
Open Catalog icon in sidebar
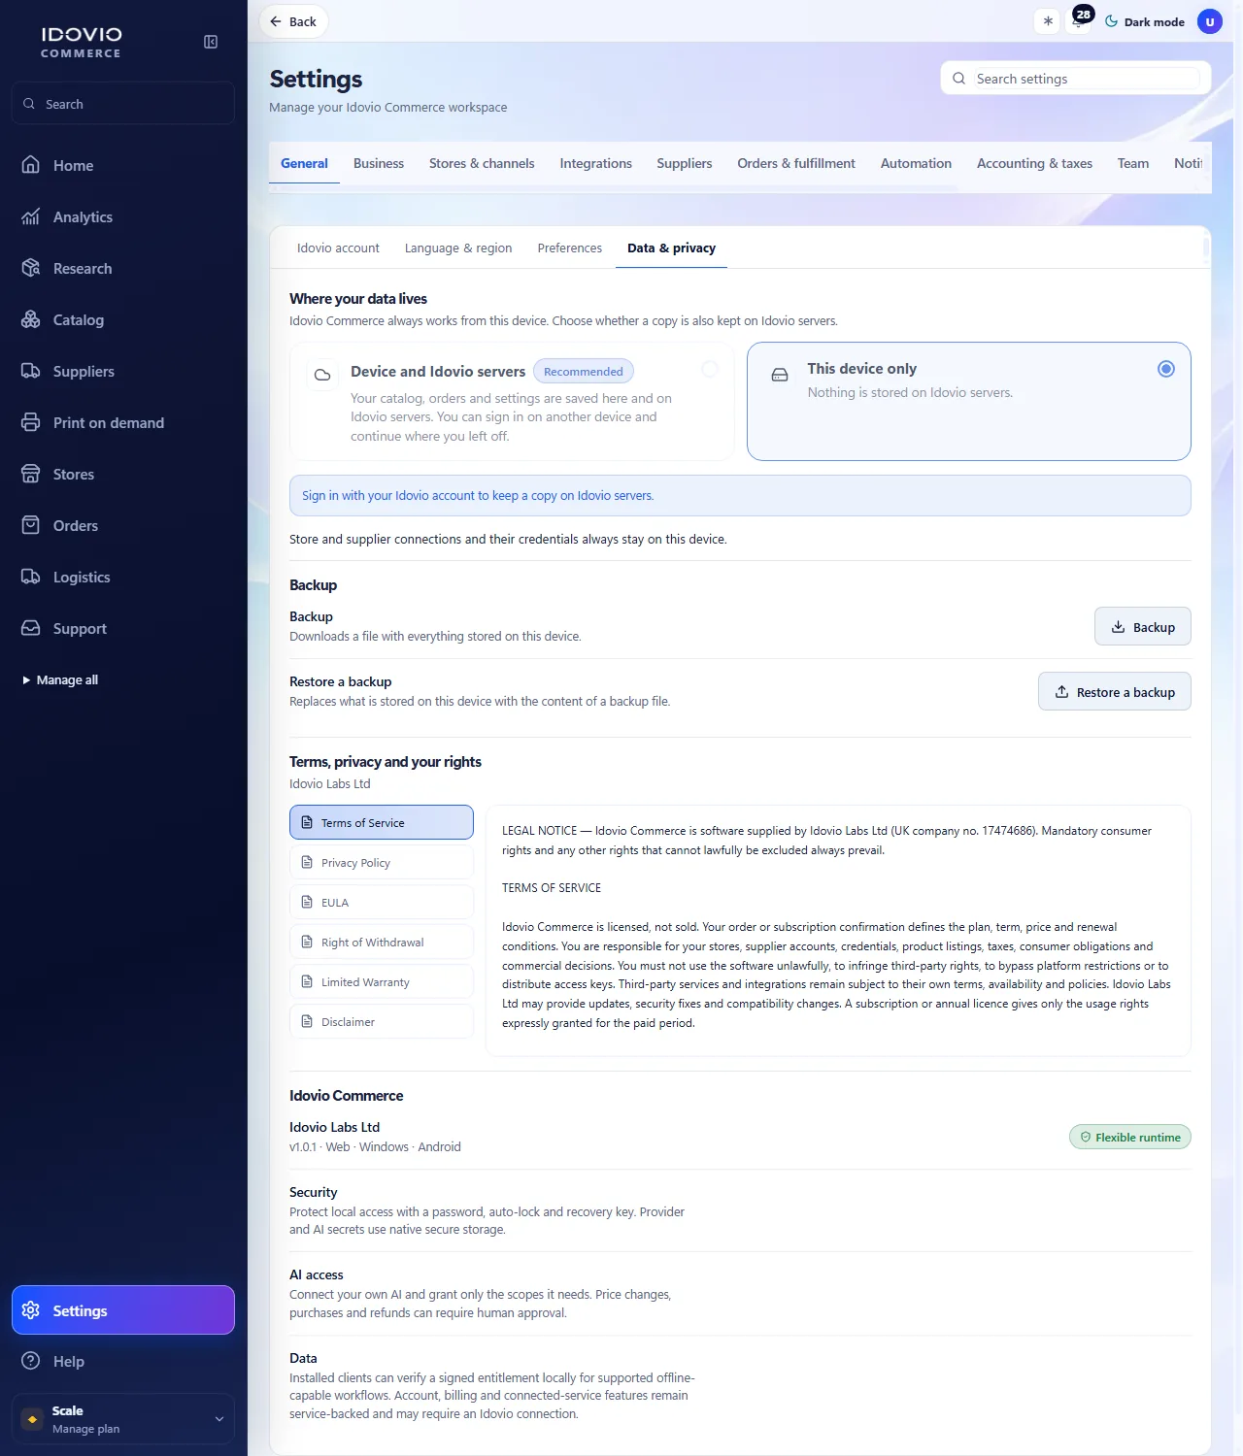[x=31, y=319]
